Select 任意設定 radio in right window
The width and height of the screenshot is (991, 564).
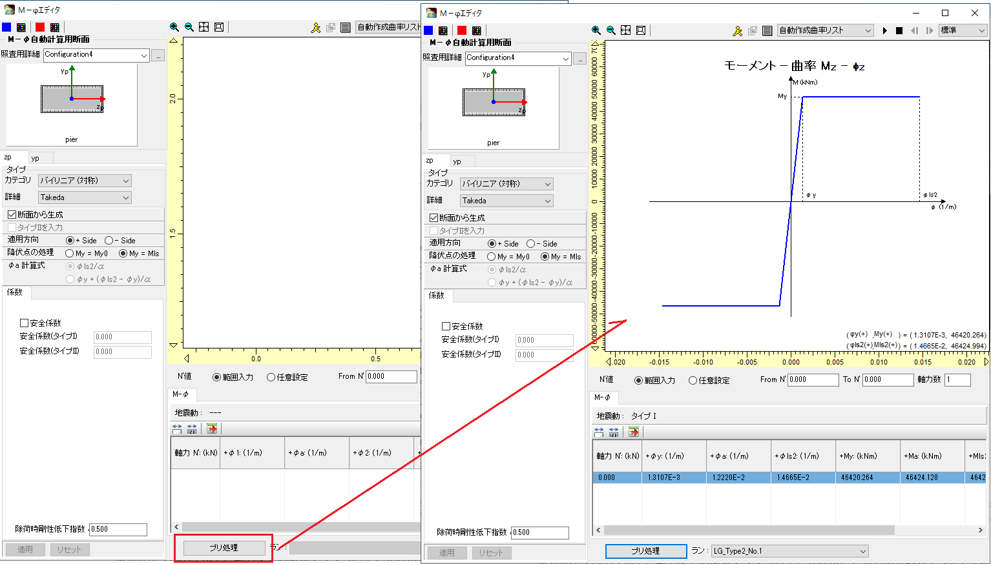coord(693,380)
